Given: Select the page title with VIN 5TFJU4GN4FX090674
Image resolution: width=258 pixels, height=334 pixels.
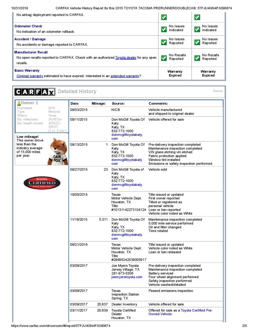Looking at the screenshot, I should (144, 8).
